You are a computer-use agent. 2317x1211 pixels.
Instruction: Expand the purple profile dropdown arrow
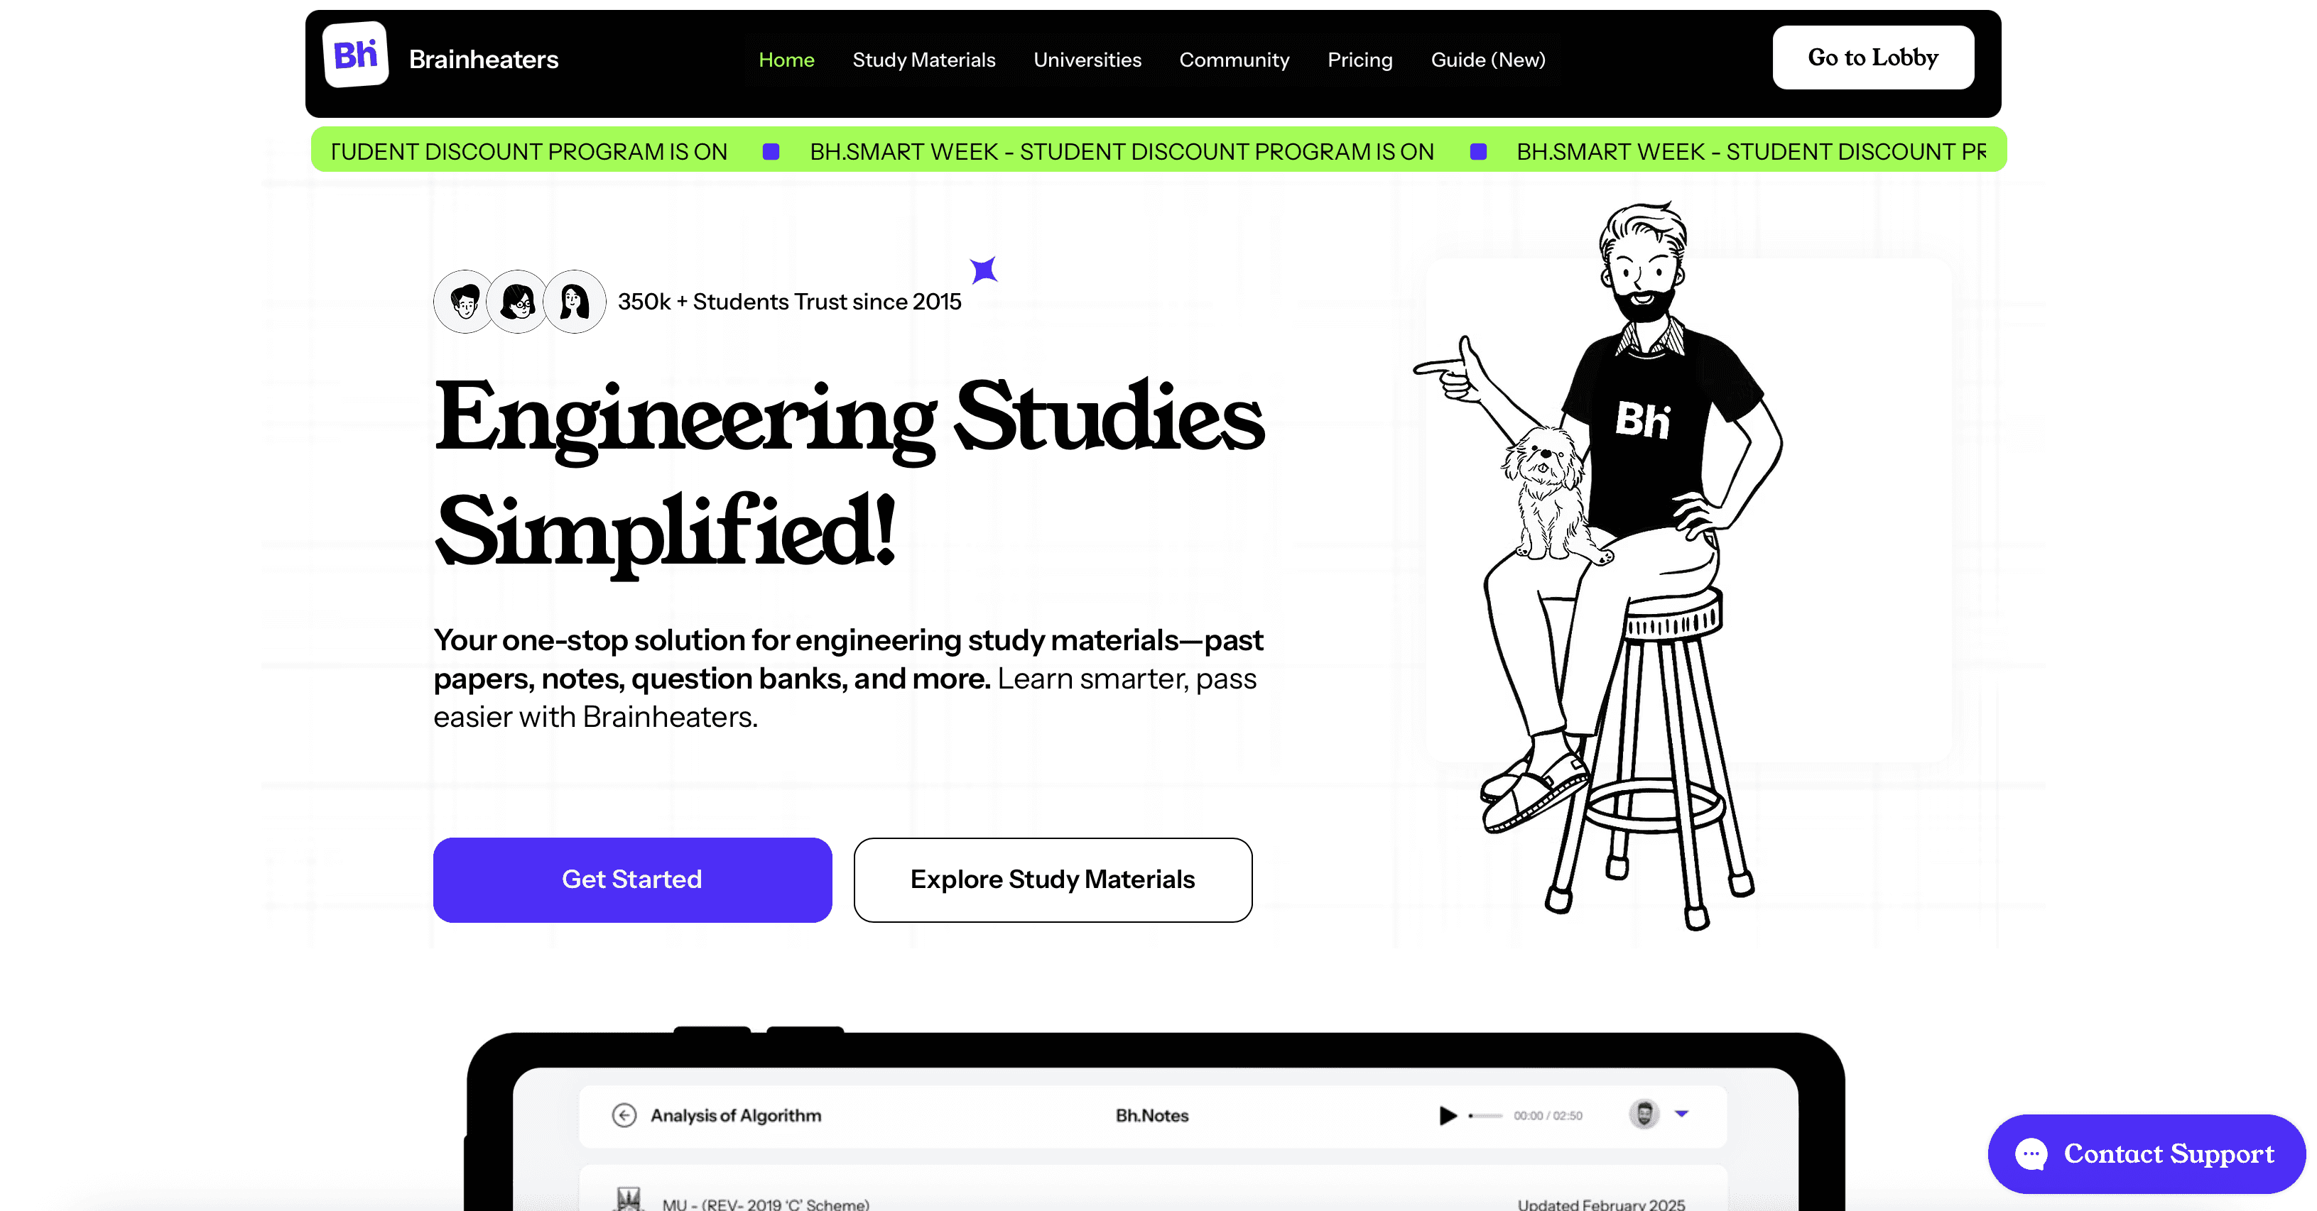1681,1114
